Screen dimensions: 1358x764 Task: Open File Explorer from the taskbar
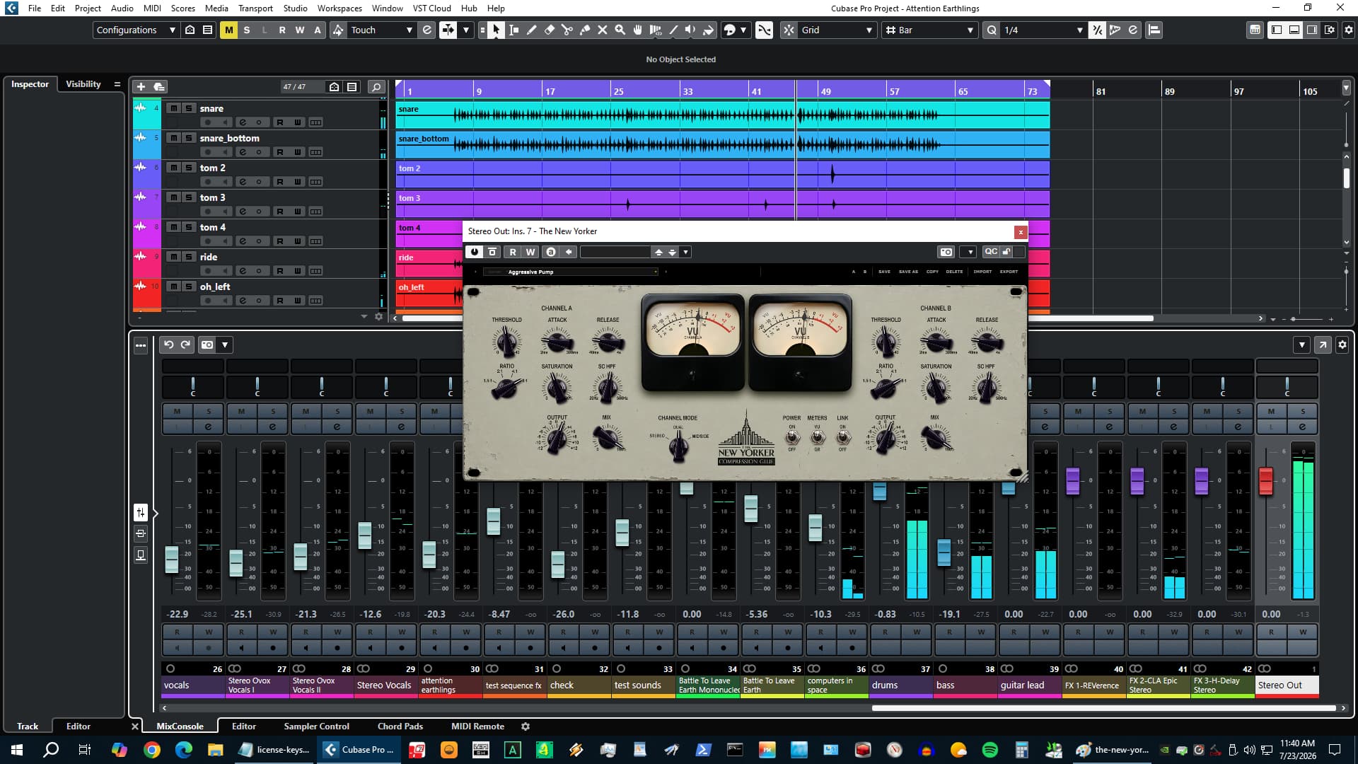(x=215, y=749)
